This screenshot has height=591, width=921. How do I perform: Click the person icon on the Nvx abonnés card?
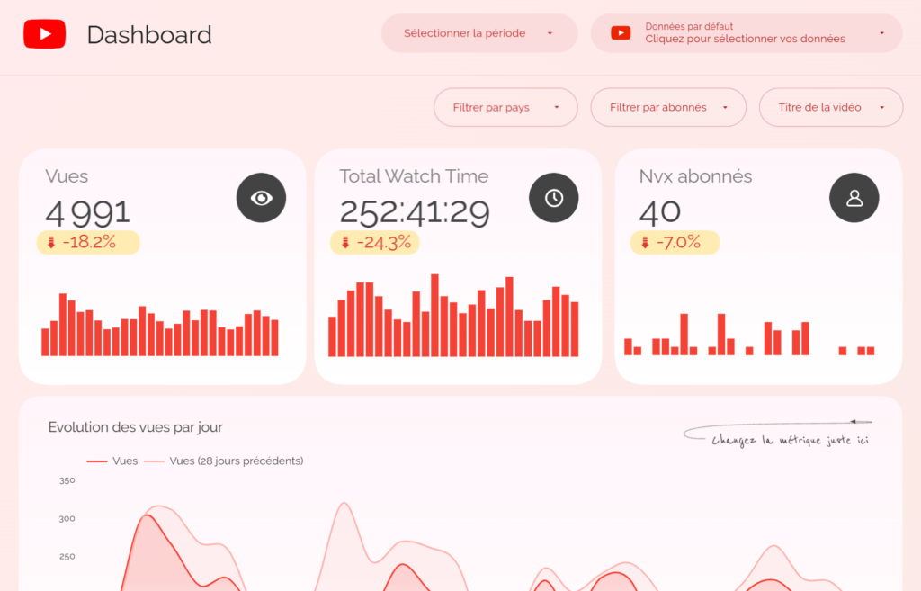[x=854, y=197]
